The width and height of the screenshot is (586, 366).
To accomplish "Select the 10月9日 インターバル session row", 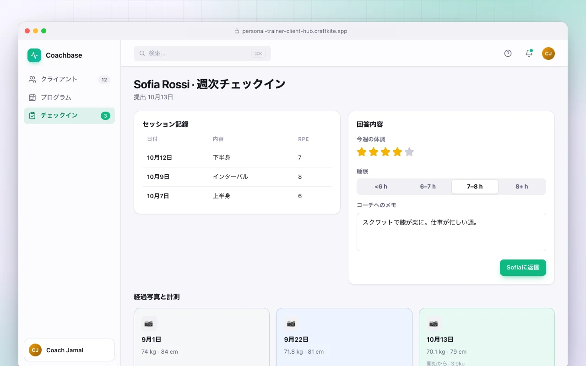I will click(237, 177).
